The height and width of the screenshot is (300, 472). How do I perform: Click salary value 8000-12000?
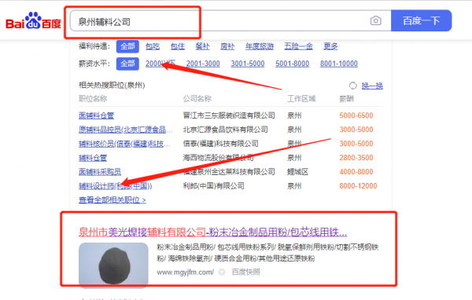tap(358, 186)
